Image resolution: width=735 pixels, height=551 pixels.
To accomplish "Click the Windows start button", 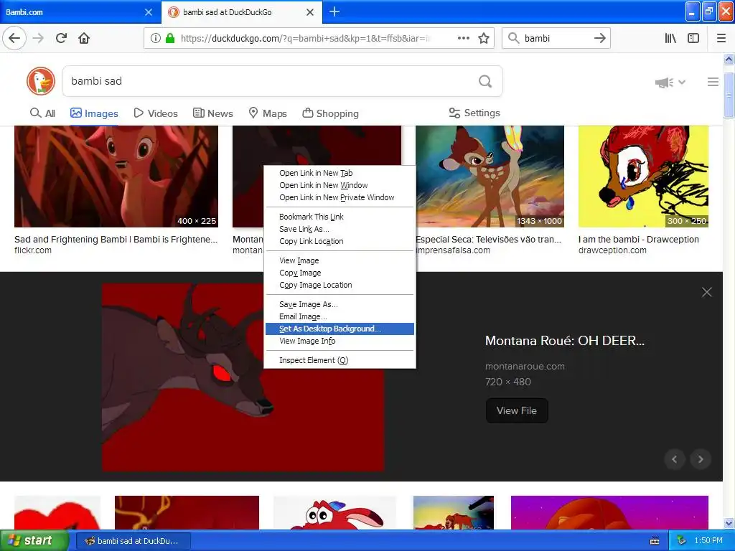I will click(x=34, y=540).
